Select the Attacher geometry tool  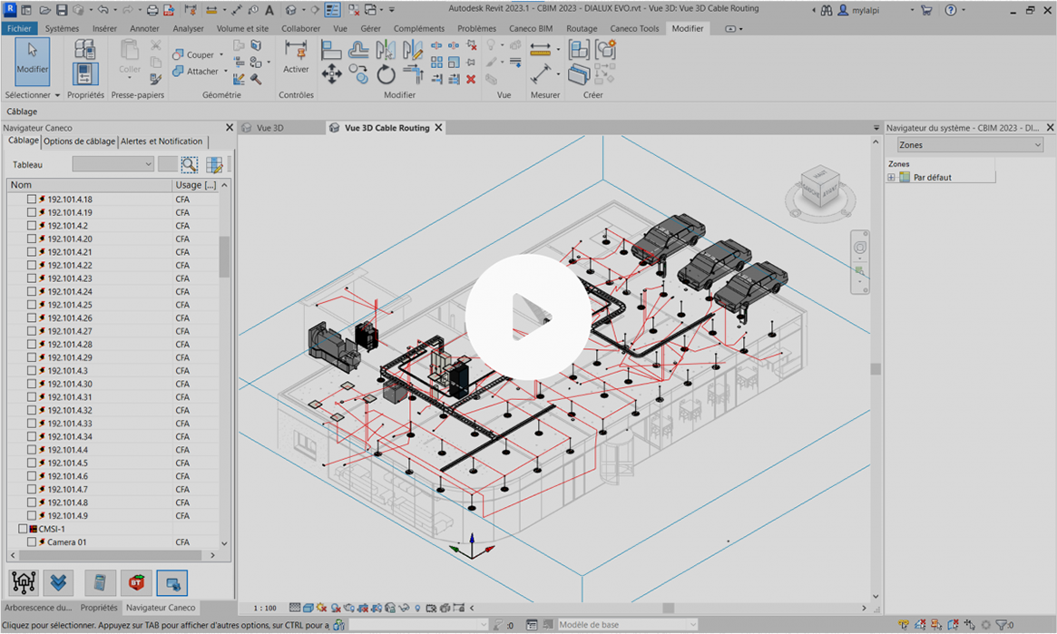pyautogui.click(x=195, y=72)
